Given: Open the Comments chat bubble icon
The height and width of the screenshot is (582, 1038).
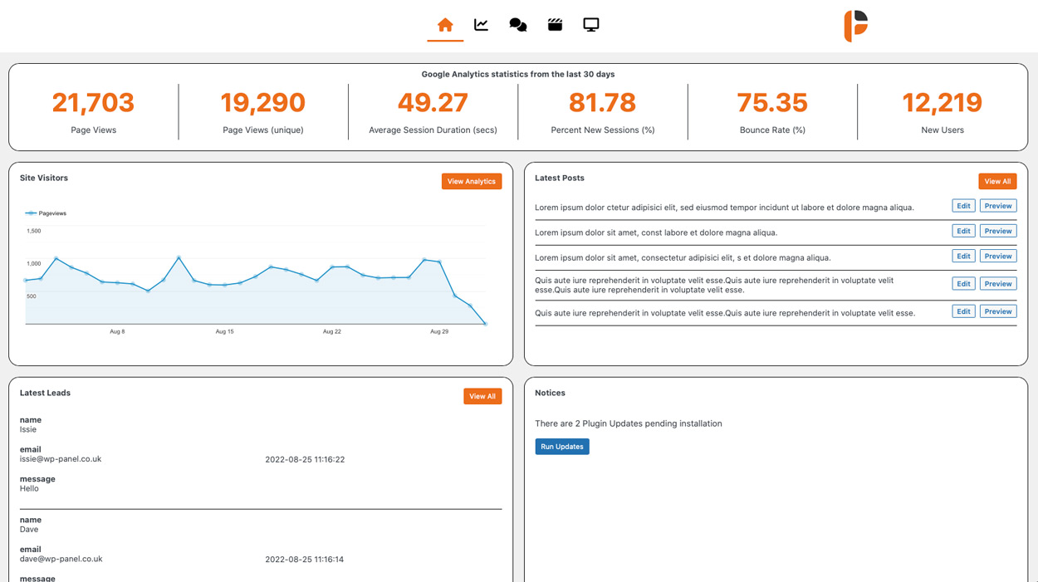Looking at the screenshot, I should click(x=517, y=24).
